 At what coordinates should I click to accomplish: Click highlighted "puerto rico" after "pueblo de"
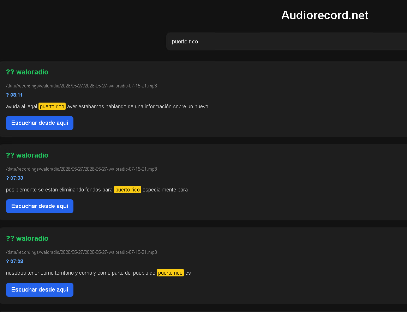click(x=170, y=273)
